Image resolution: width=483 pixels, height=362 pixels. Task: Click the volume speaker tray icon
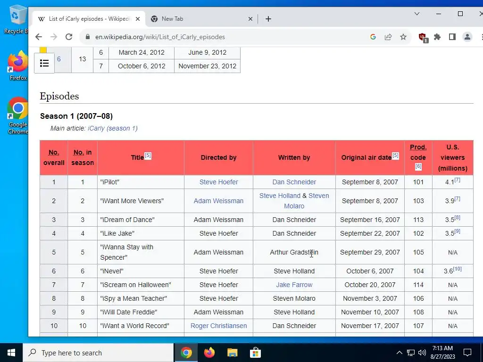click(422, 353)
